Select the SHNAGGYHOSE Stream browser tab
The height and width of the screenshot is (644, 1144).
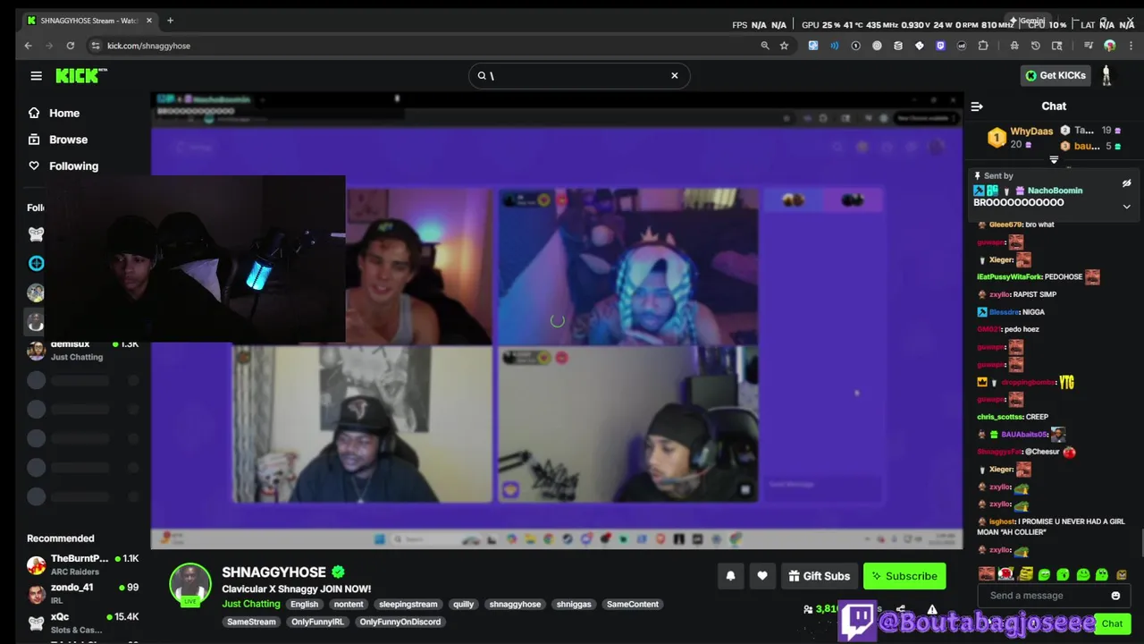point(88,21)
